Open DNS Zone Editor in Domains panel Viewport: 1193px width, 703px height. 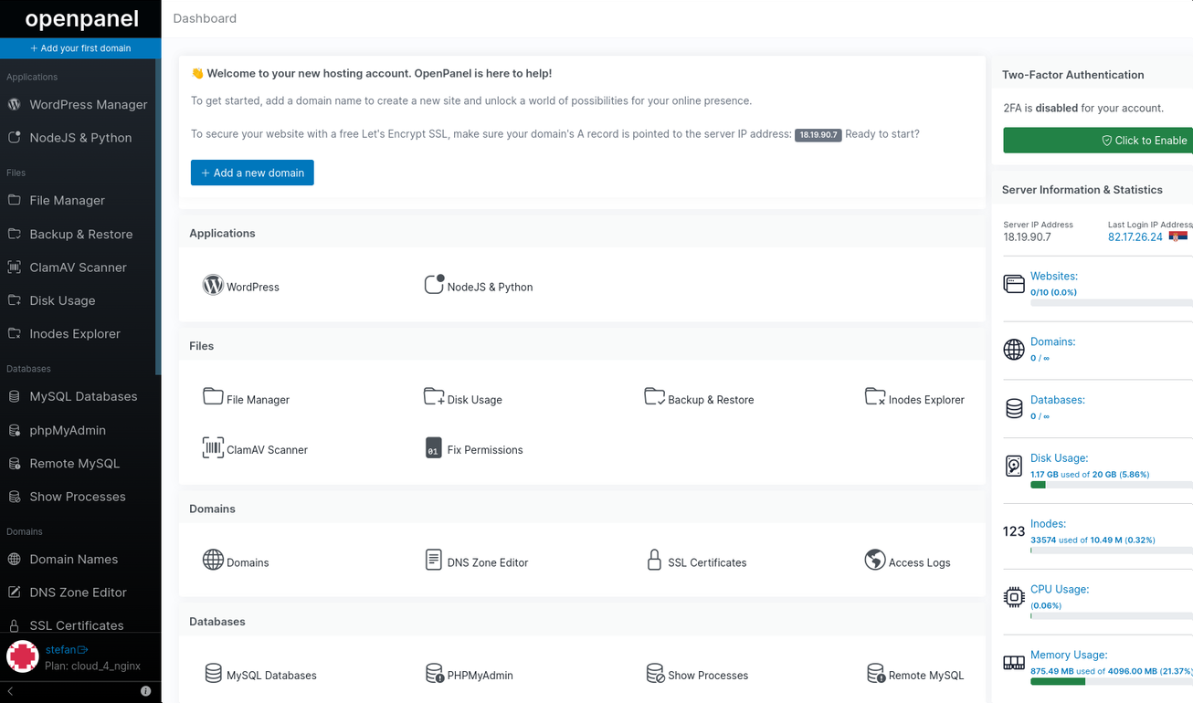477,561
